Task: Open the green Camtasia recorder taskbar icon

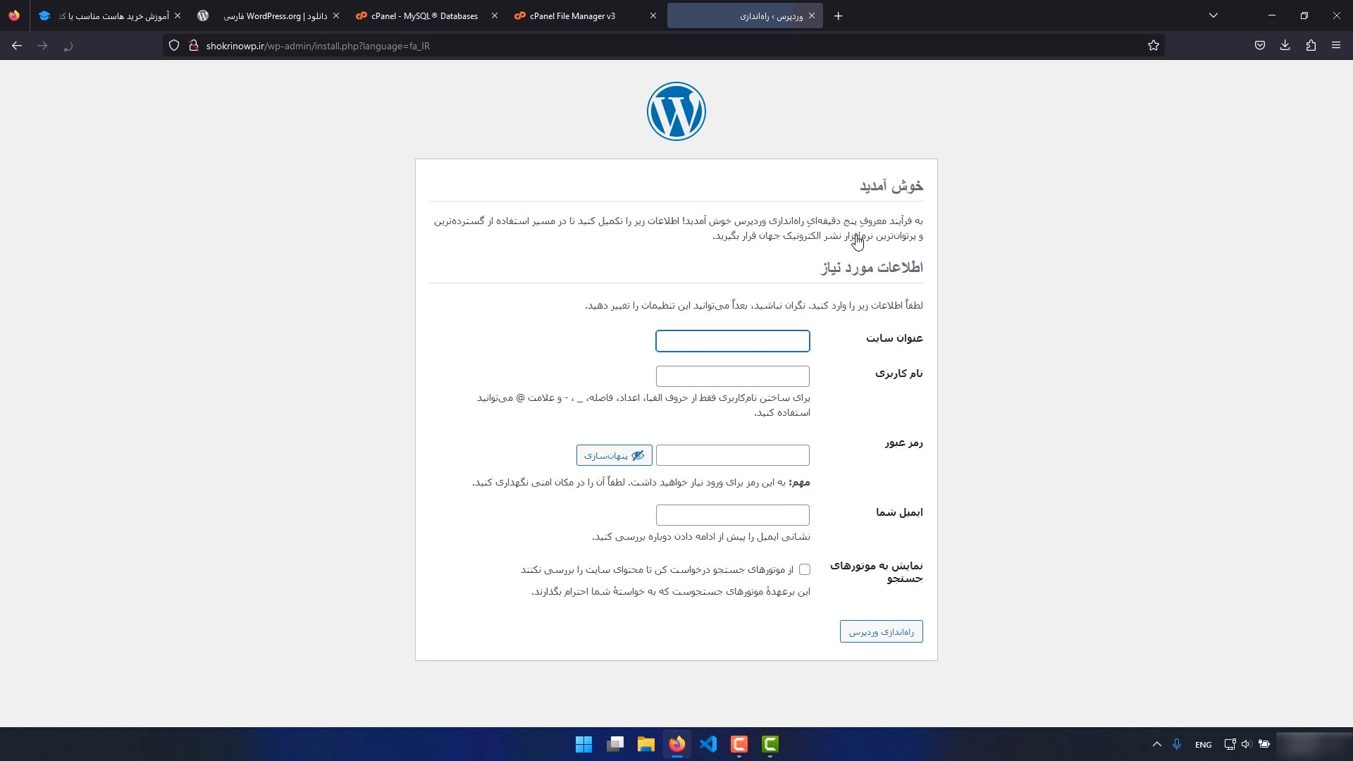Action: (770, 744)
